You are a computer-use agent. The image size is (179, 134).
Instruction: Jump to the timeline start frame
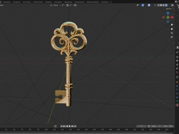point(62,126)
